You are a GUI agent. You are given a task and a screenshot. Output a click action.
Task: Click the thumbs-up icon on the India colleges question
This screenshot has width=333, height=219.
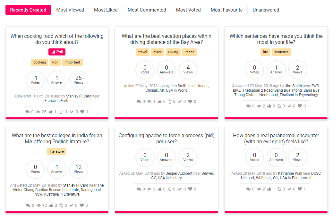pos(52,206)
